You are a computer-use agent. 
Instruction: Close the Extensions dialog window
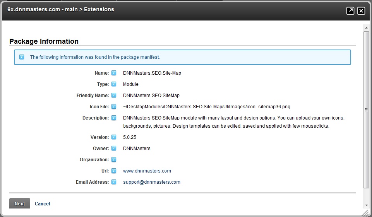coord(361,11)
